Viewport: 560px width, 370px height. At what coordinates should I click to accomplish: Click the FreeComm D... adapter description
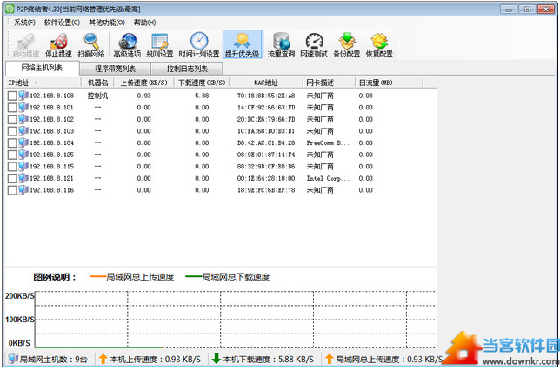pyautogui.click(x=328, y=142)
